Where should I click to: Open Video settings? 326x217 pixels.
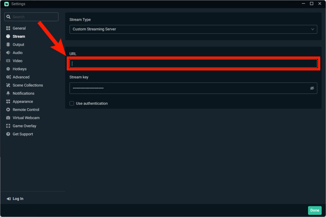pyautogui.click(x=17, y=60)
